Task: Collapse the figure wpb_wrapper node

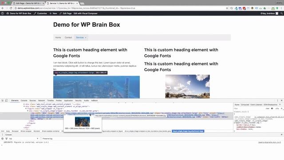Action: click(x=26, y=108)
